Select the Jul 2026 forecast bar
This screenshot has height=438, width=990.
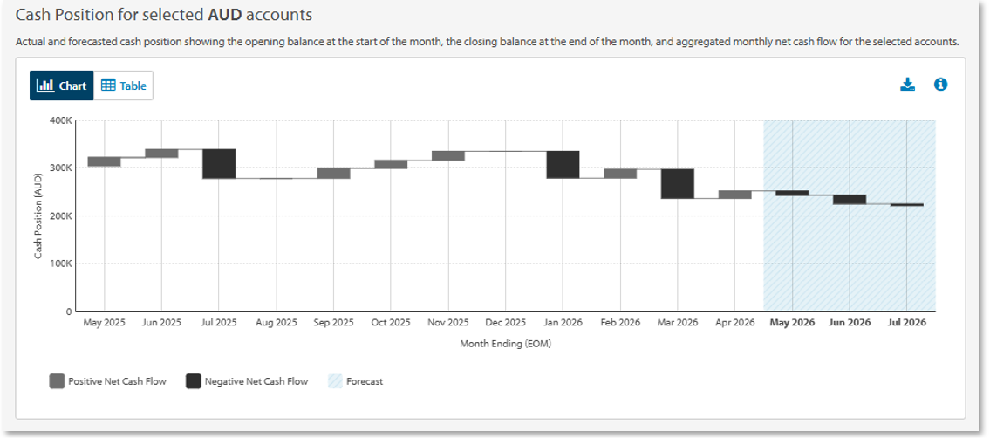[x=907, y=205]
